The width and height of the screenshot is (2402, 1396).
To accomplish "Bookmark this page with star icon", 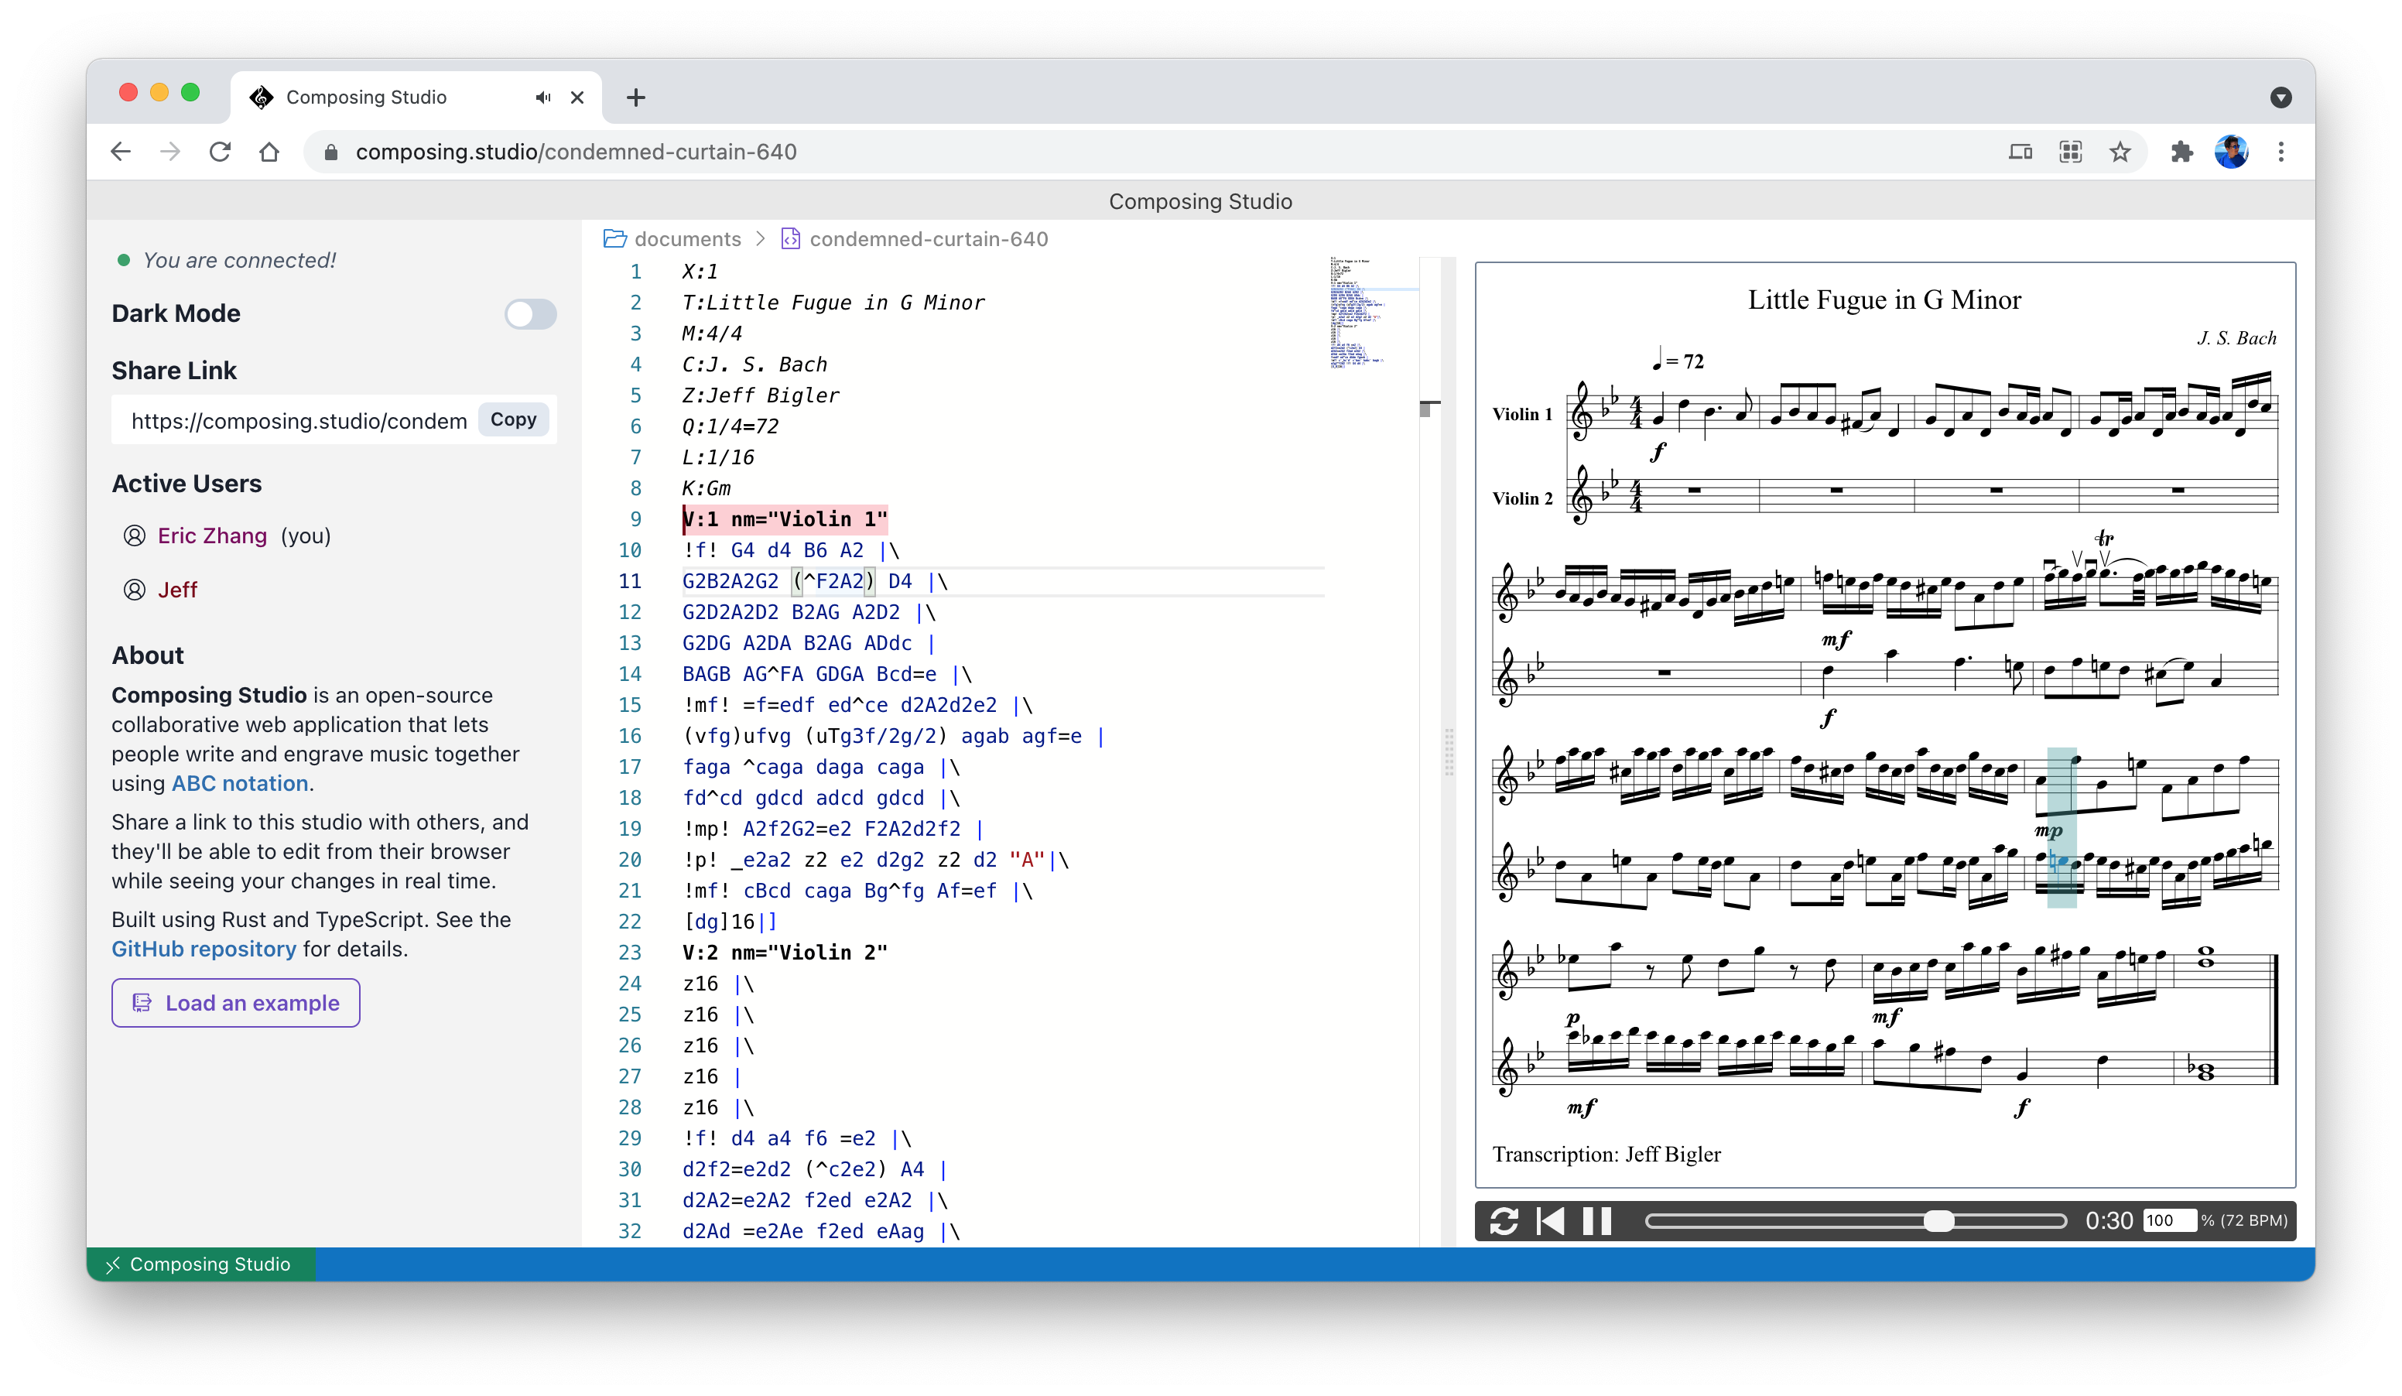I will (2119, 152).
